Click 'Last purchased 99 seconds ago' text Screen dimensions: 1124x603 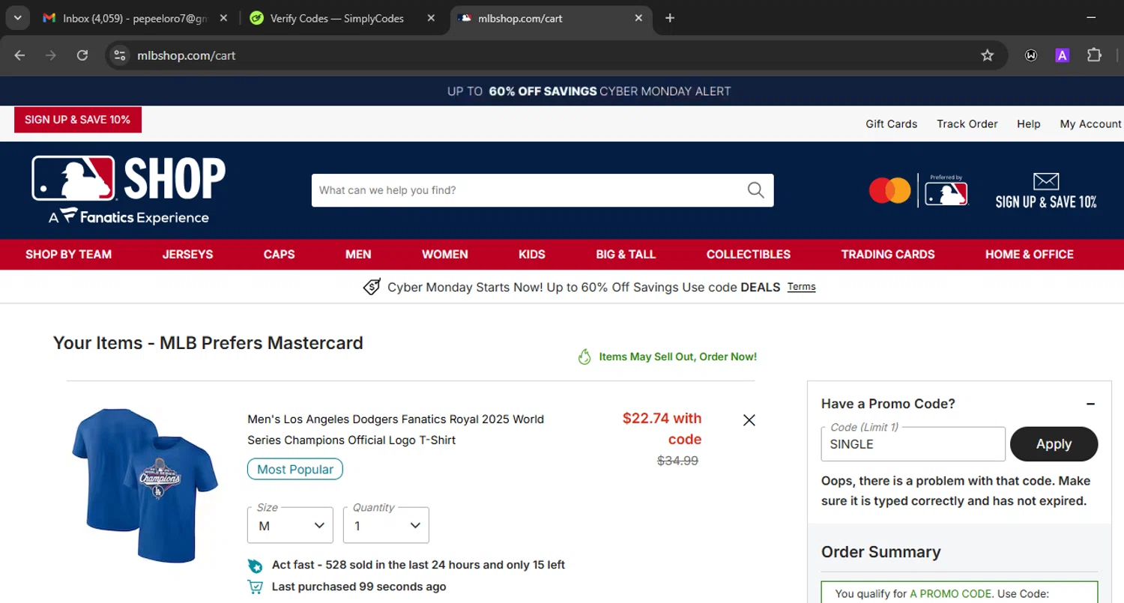click(359, 587)
